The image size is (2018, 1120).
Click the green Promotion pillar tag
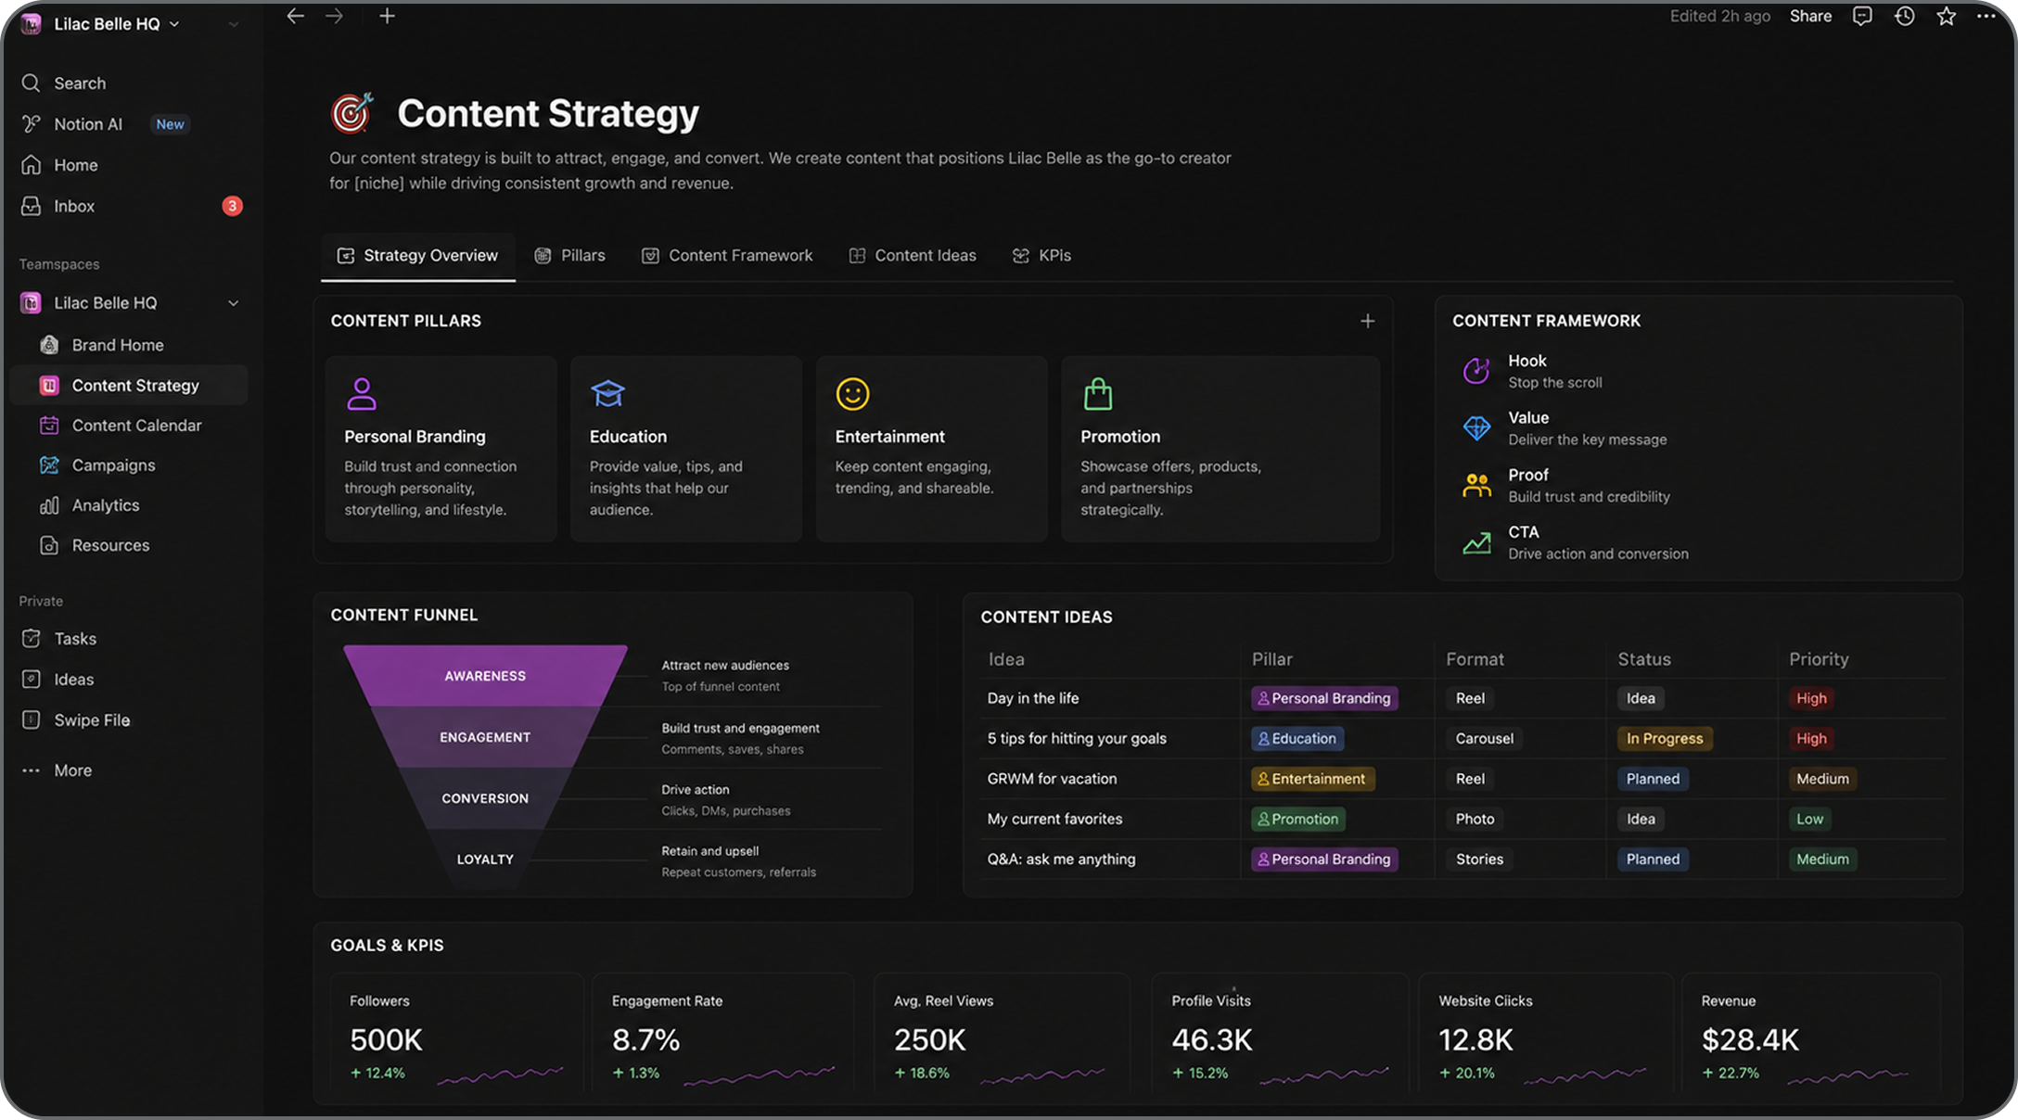pos(1298,819)
